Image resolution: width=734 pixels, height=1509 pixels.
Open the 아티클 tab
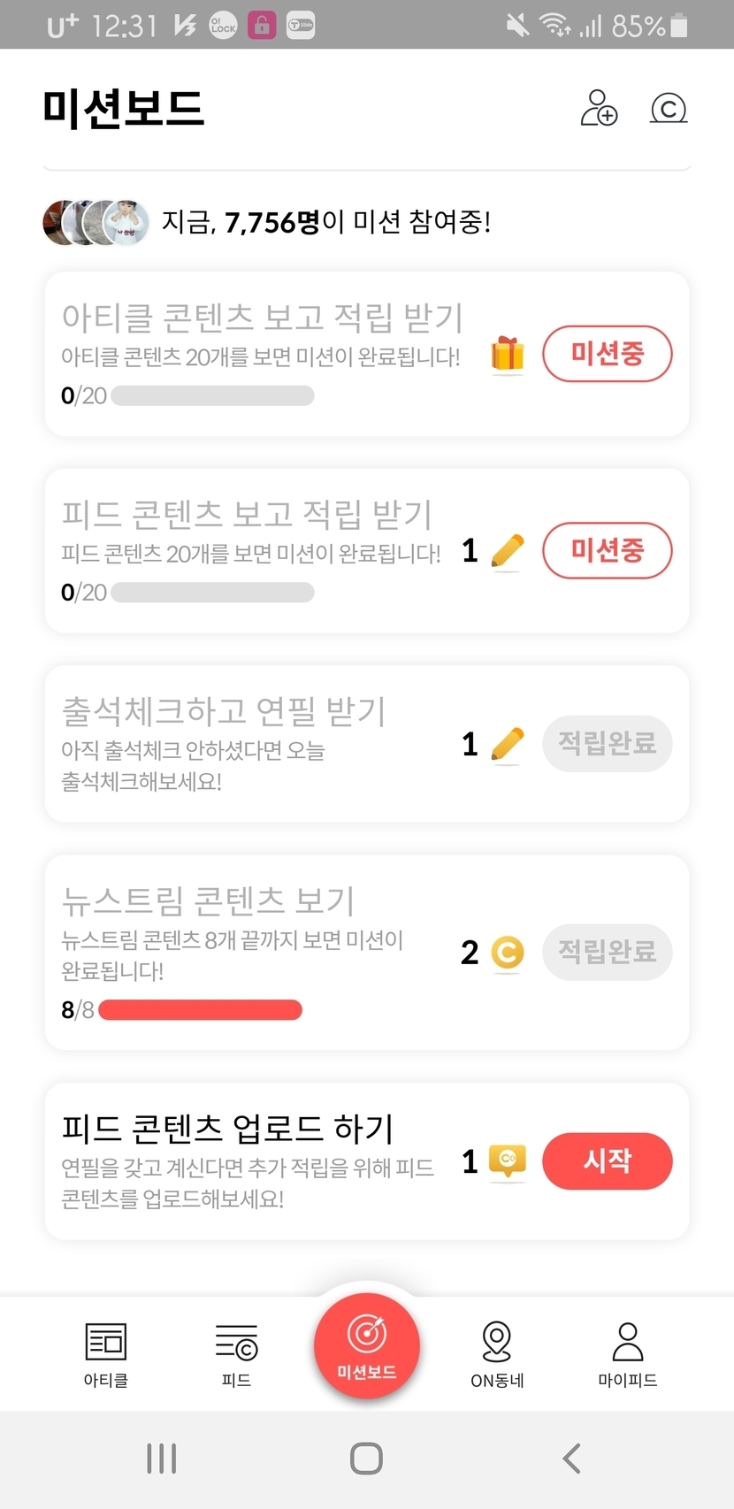106,1353
